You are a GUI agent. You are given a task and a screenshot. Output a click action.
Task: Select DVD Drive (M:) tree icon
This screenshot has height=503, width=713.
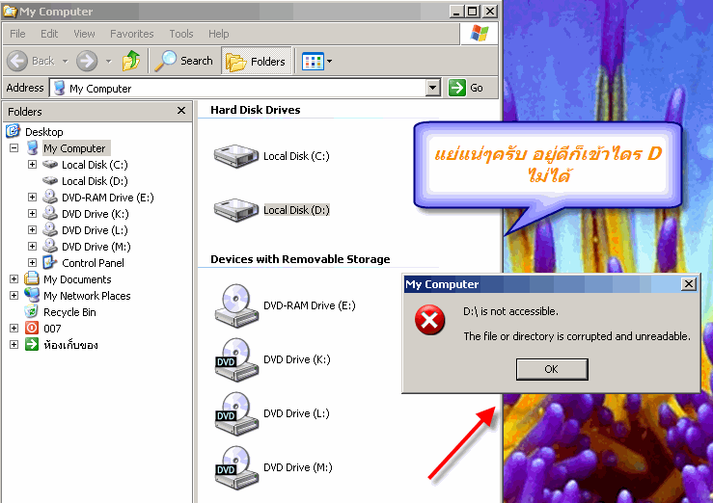click(x=50, y=246)
